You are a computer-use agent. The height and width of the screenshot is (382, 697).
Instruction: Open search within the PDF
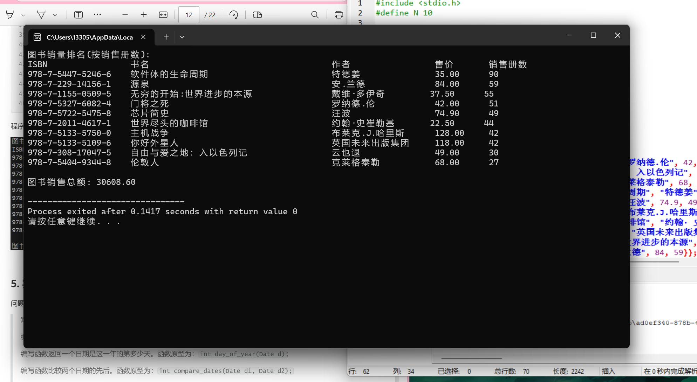(x=315, y=15)
